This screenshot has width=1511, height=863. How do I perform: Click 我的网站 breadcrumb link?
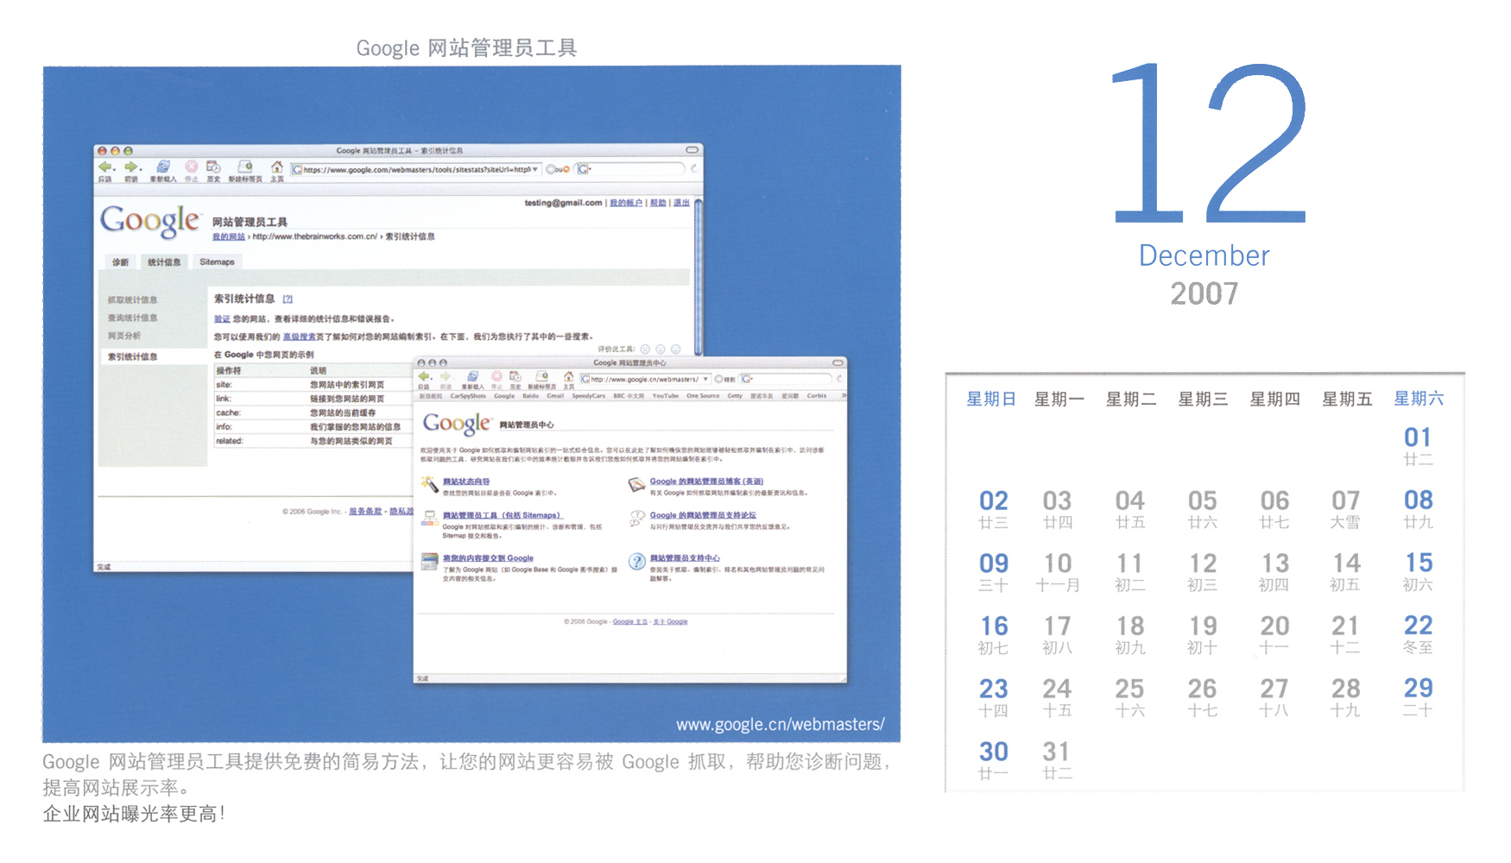(229, 236)
